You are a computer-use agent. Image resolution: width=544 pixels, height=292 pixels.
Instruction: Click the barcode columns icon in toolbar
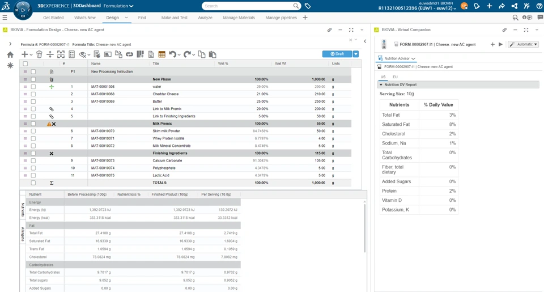click(x=140, y=54)
